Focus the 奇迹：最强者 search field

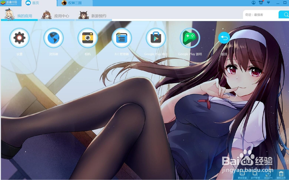pyautogui.click(x=261, y=15)
